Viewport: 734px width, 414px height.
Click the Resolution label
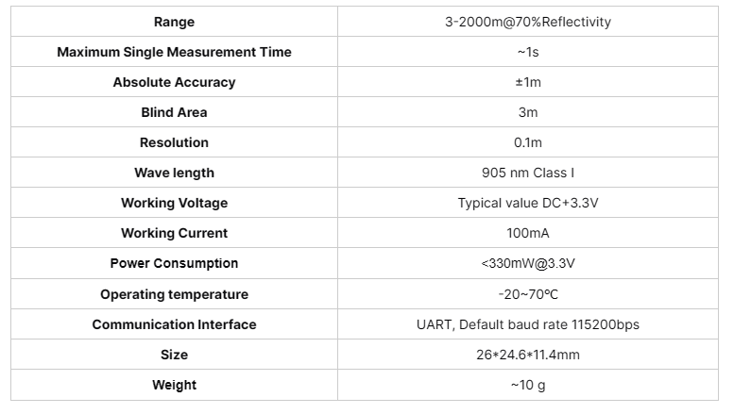click(x=174, y=142)
